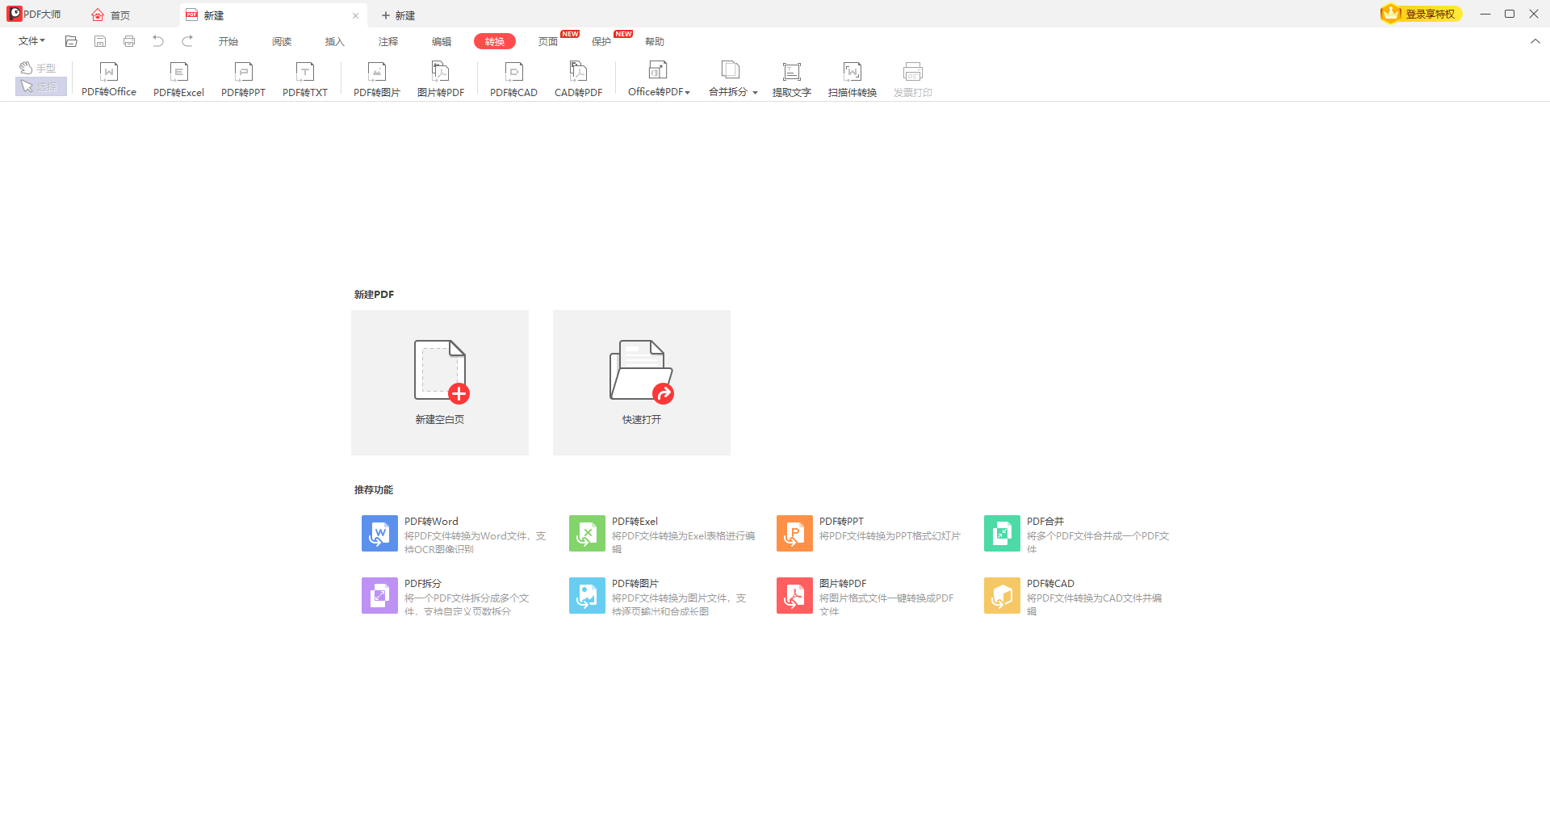Switch to the 阅读 ribbon tab
Screen dimensions: 1550x839
282,41
